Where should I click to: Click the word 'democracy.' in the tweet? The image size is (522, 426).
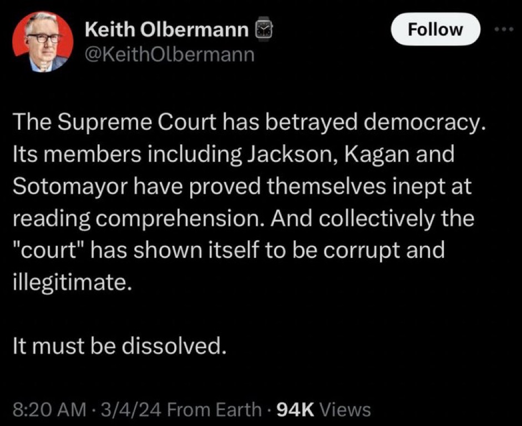pos(423,123)
